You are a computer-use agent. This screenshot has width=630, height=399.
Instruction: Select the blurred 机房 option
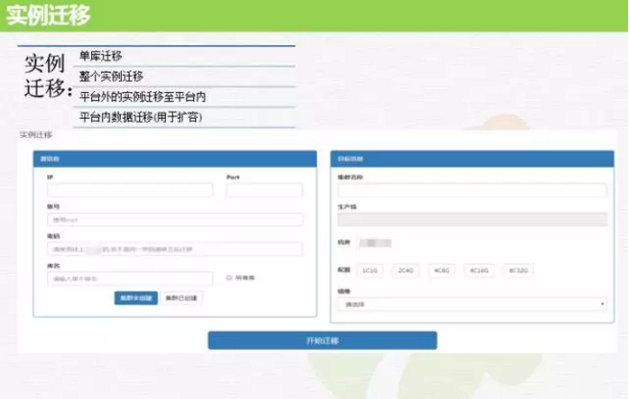375,243
